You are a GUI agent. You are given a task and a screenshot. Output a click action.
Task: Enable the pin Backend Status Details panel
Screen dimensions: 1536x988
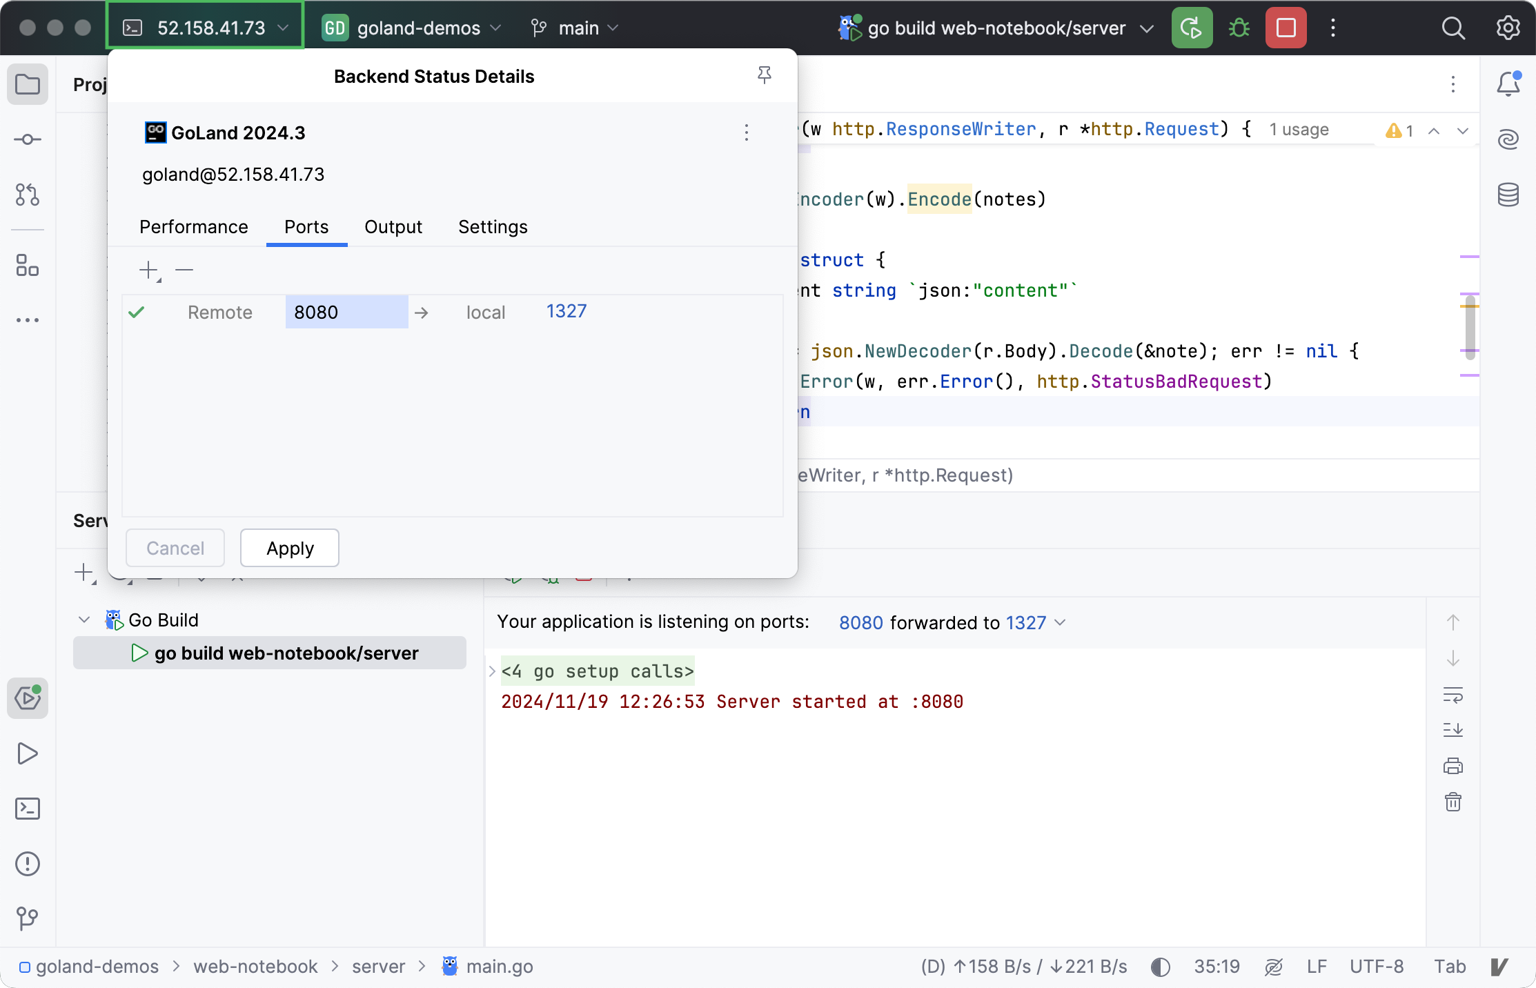click(x=765, y=75)
